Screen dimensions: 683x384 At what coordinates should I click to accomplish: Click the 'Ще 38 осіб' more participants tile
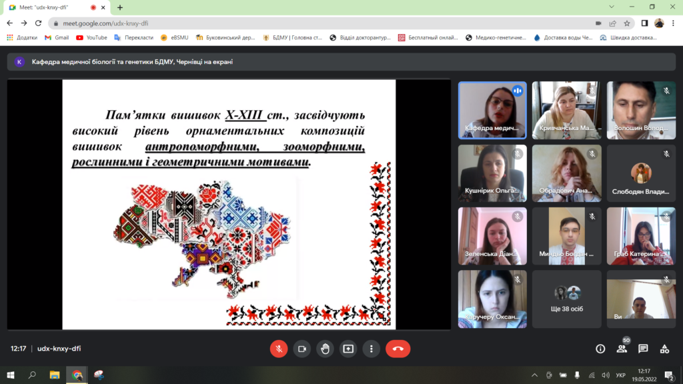[x=566, y=299]
